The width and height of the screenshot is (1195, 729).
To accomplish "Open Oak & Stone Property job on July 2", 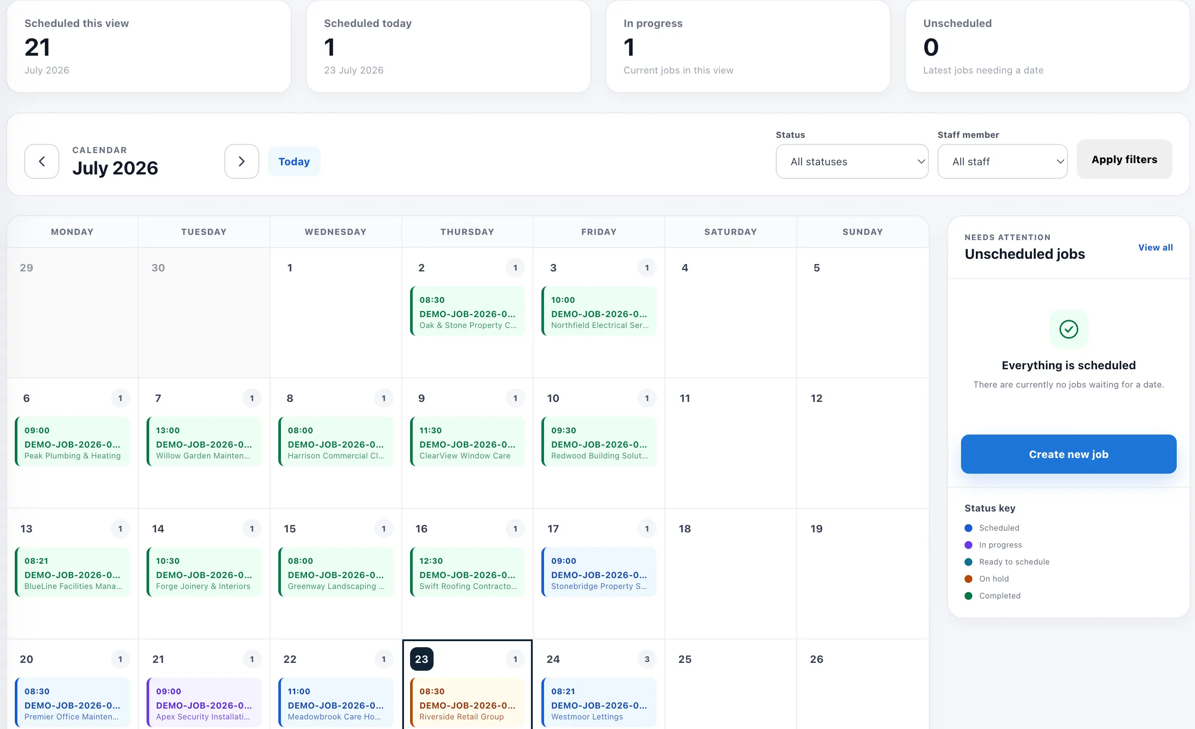I will point(467,311).
